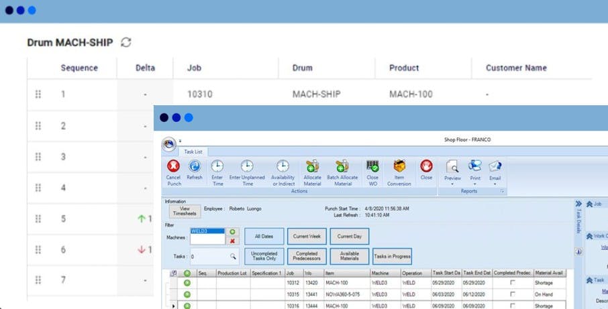Switch to the Task List tab
The height and width of the screenshot is (309, 608).
coord(193,151)
